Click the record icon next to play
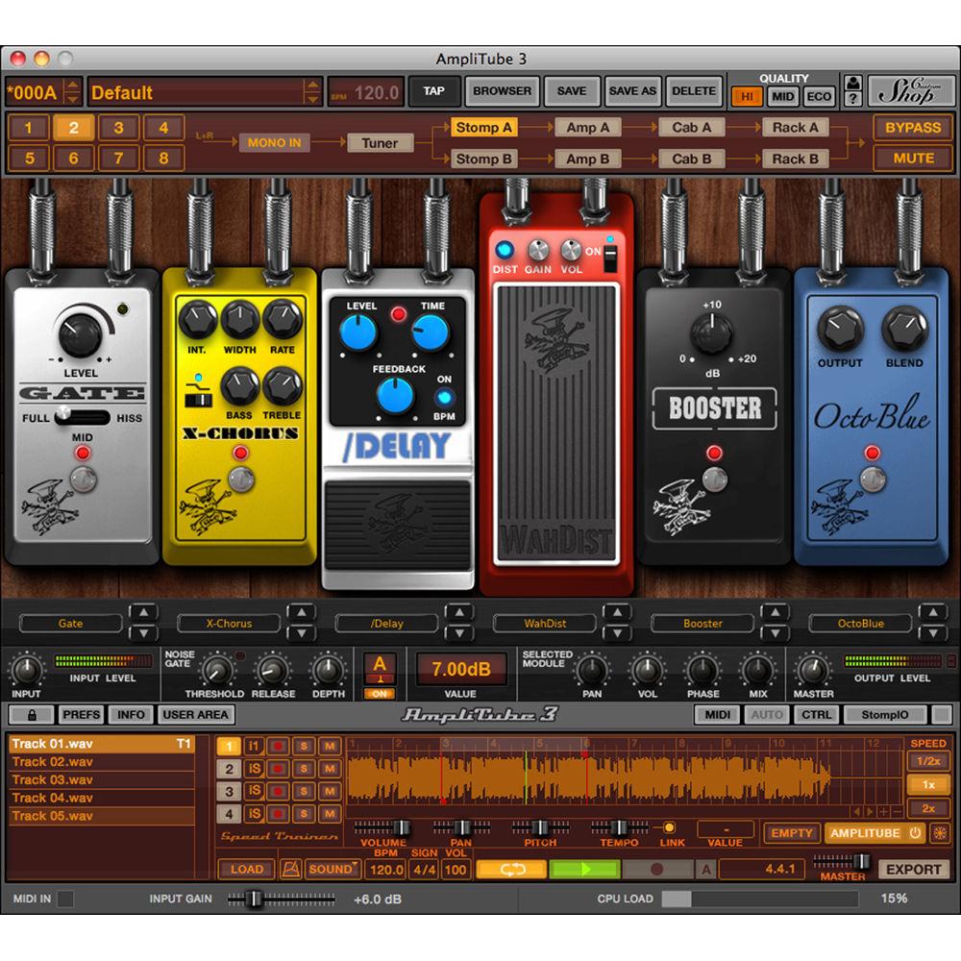This screenshot has width=961, height=961. tap(655, 869)
